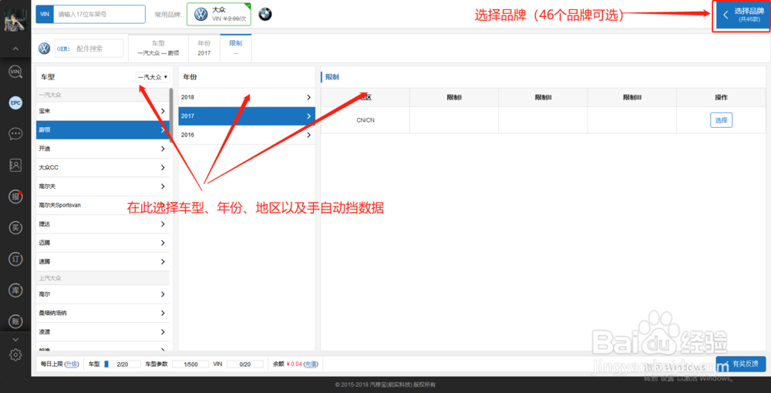Open the 一汽大众 manufacturer dropdown
Screen dimensions: 771x393
pos(153,77)
